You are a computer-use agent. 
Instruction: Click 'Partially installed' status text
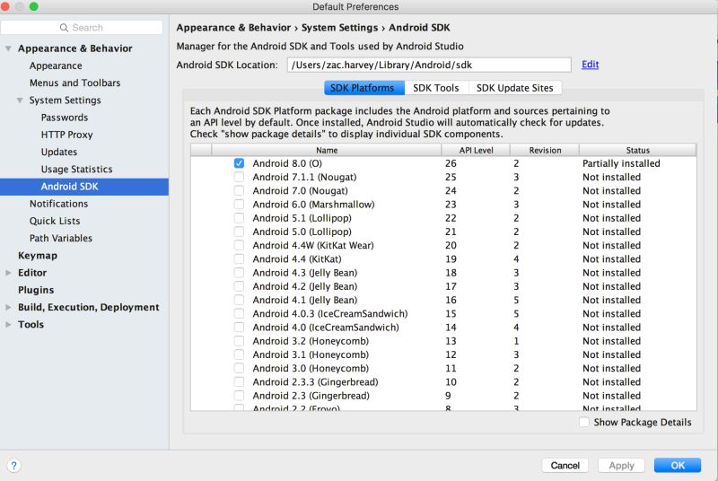[x=621, y=163]
